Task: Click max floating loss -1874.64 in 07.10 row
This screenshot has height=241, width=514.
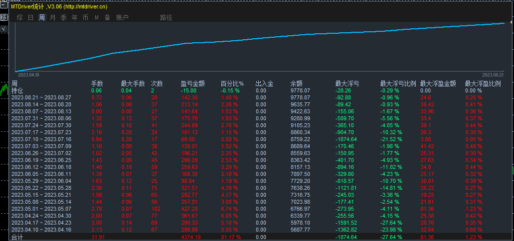Action: coord(347,139)
